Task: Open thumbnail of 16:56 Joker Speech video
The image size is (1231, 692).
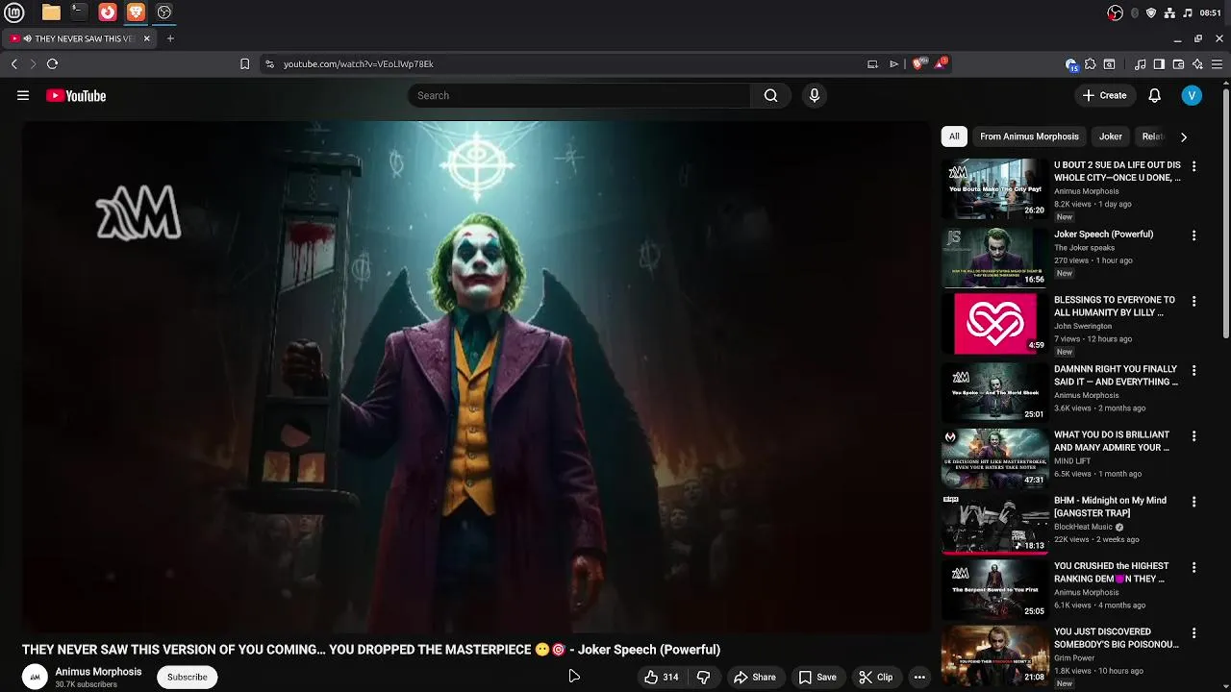Action: [994, 258]
